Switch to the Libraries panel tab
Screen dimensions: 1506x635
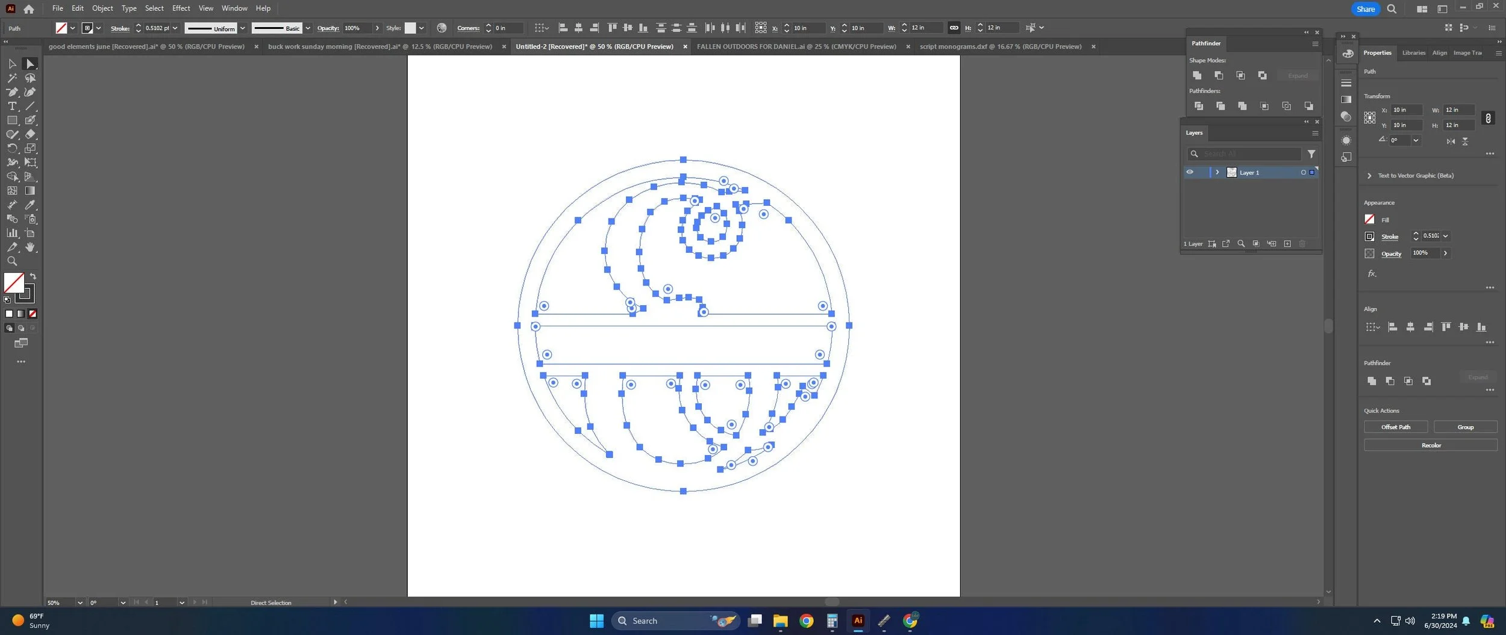[1413, 53]
